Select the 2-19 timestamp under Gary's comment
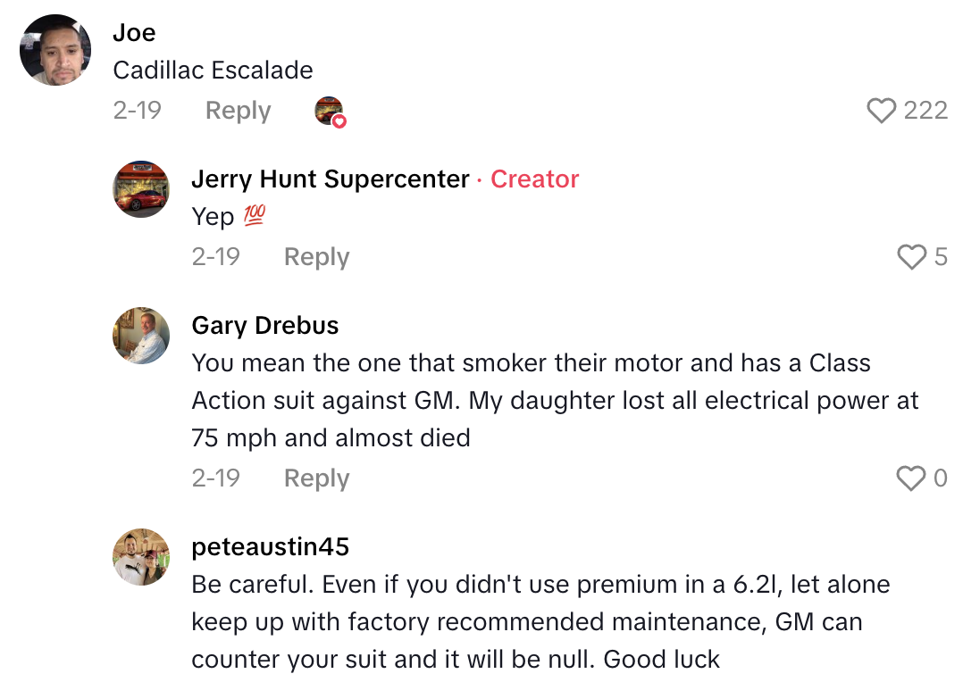The image size is (963, 682). click(x=216, y=478)
